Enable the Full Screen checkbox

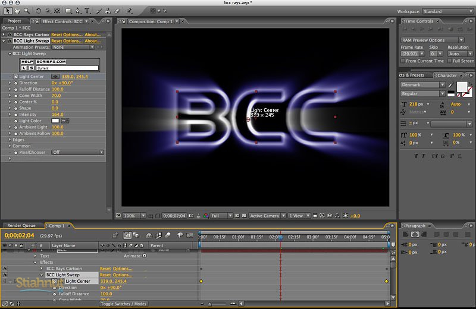(x=450, y=61)
